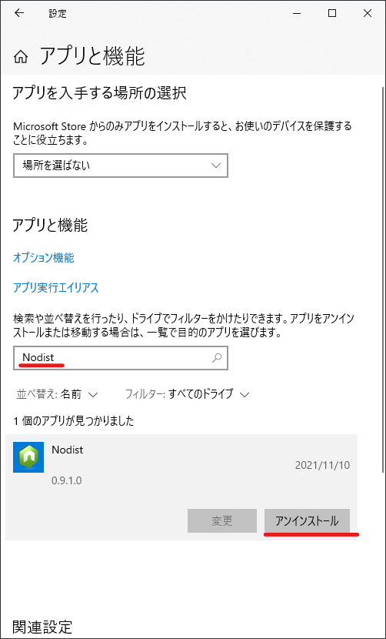Viewport: 386px width, 639px height.
Task: Click the アプリと機能 page title
Action: [92, 57]
